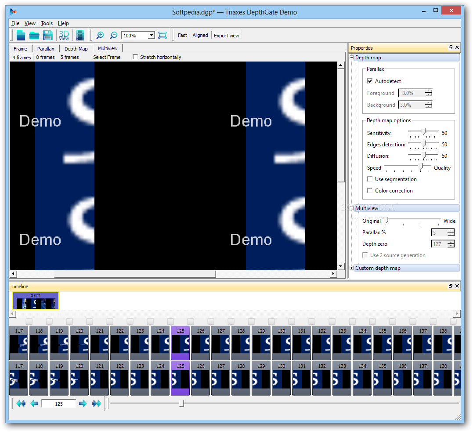473x432 pixels.
Task: Close the Timeline panel
Action: click(457, 286)
